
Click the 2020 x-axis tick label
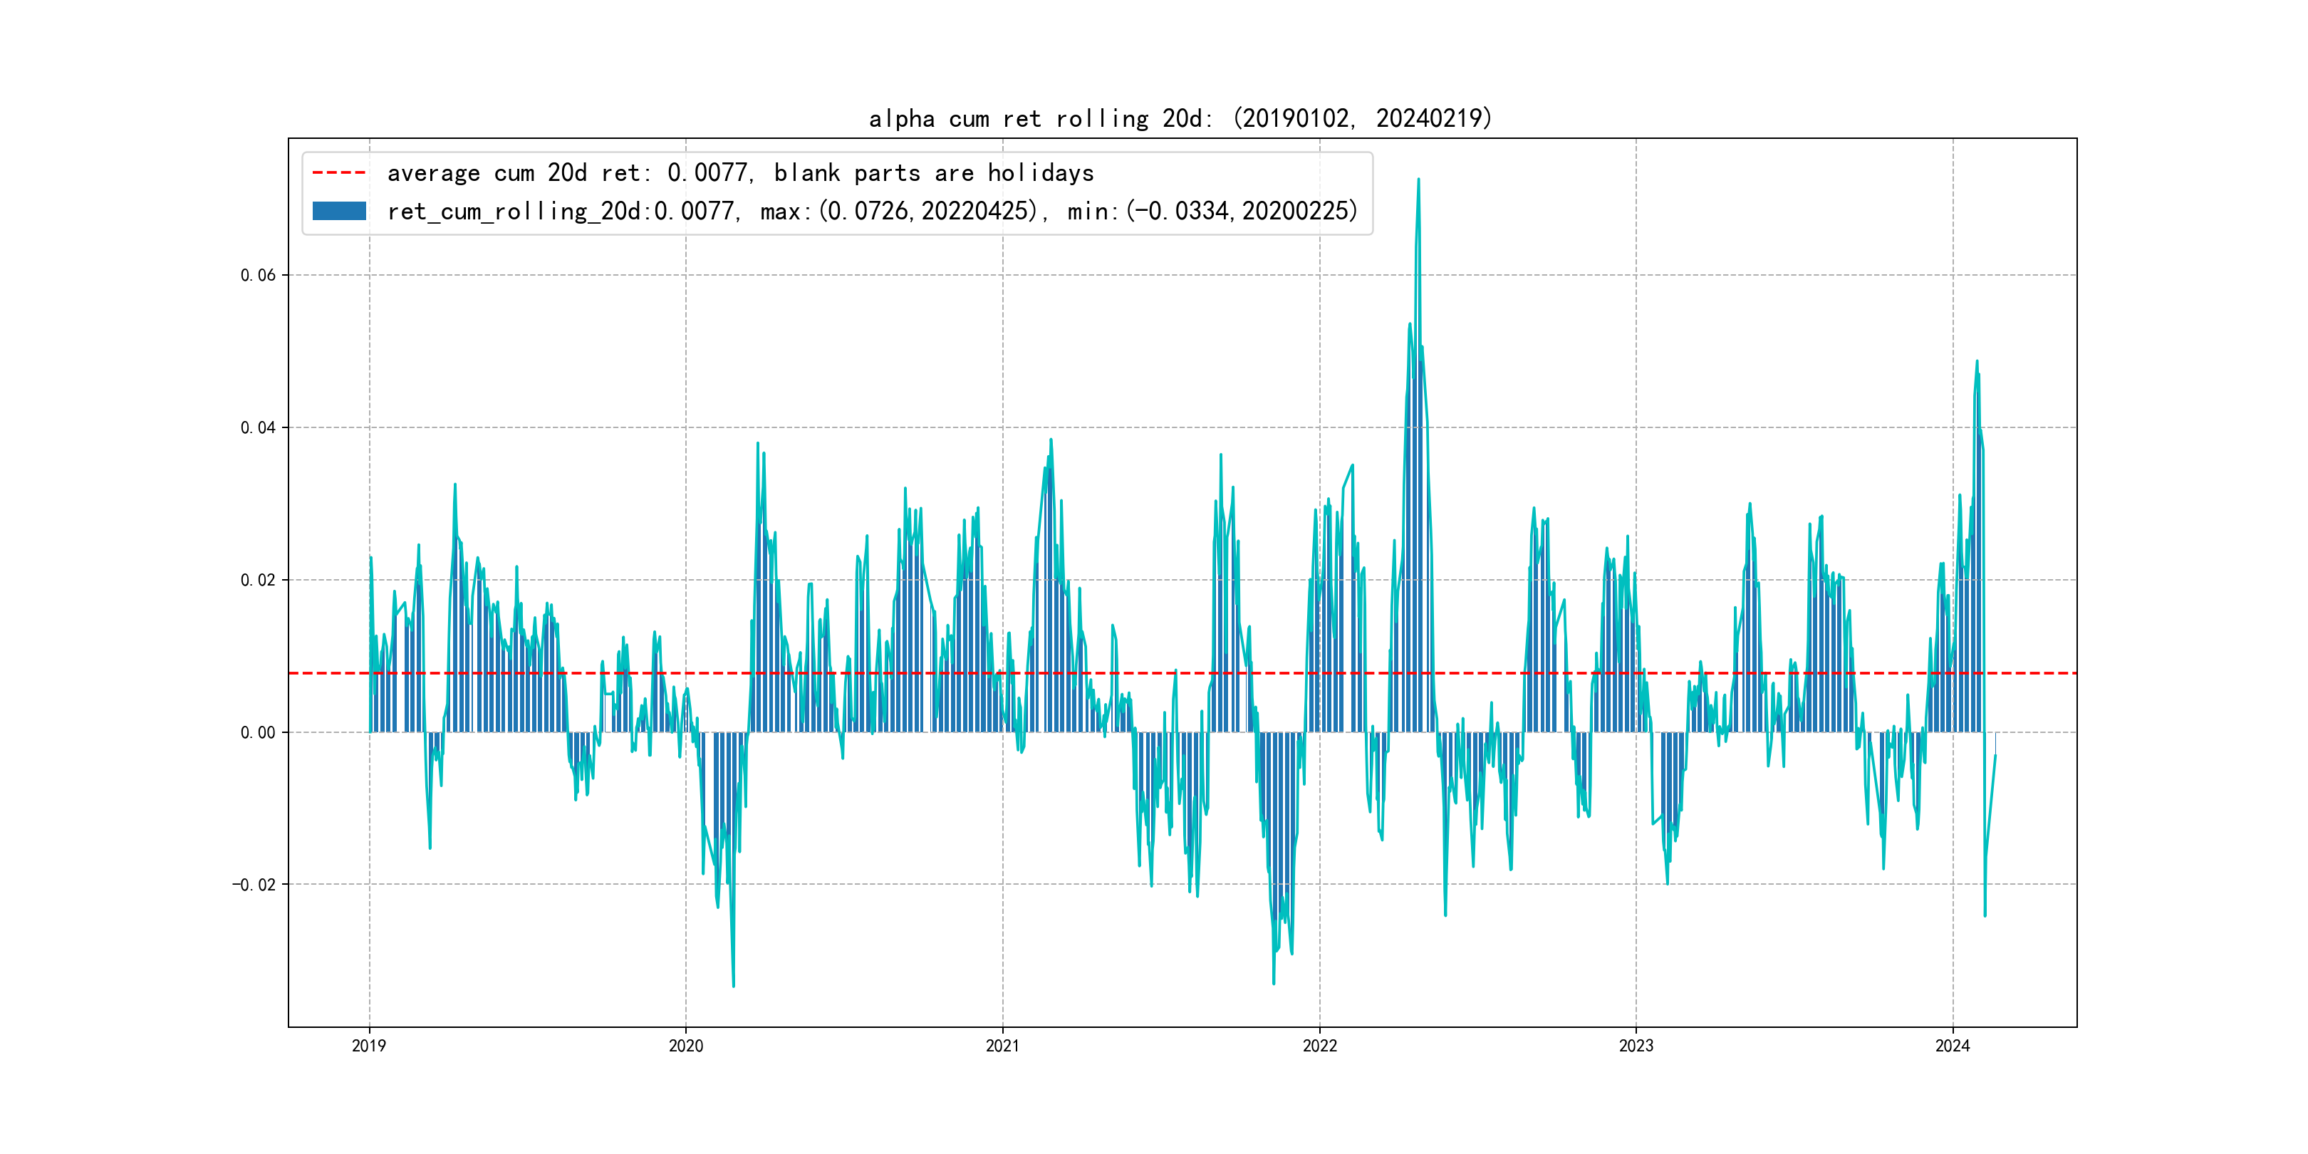tap(686, 1046)
